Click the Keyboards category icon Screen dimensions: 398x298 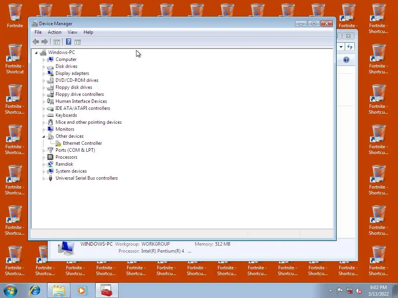pos(50,115)
